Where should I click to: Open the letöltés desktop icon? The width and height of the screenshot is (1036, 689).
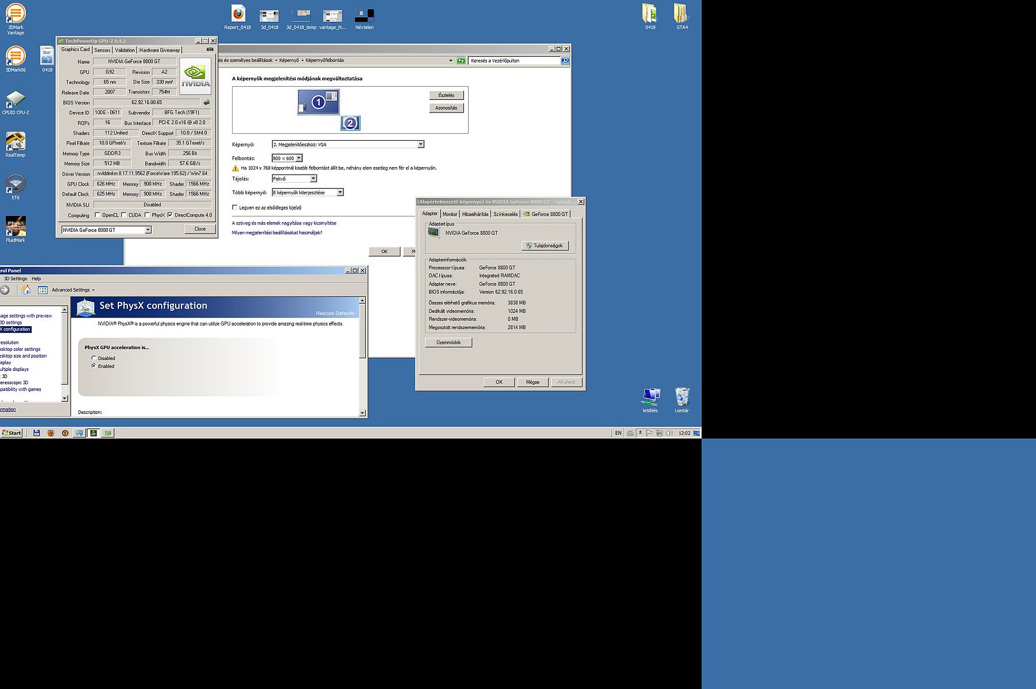(x=650, y=400)
